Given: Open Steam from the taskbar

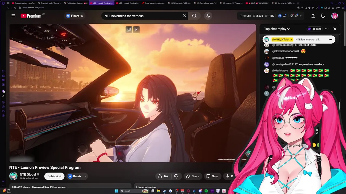Looking at the screenshot, I should tap(164, 191).
